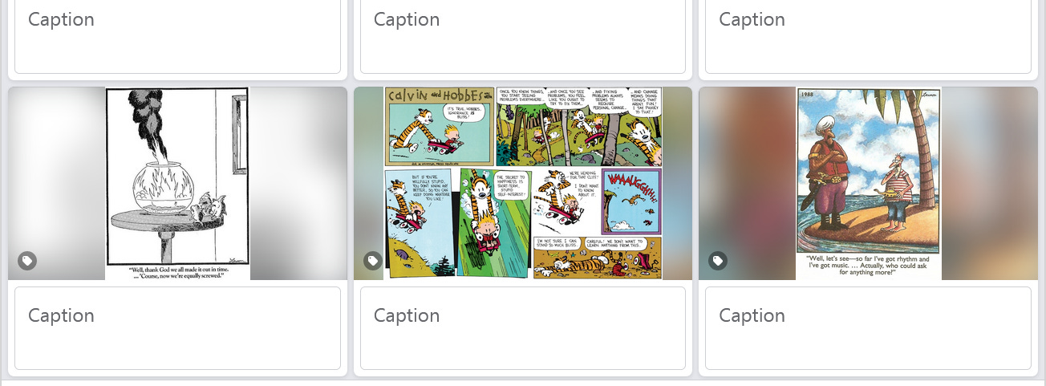Click the Calvin and Hobbes title panel
The image size is (1046, 386).
[439, 127]
